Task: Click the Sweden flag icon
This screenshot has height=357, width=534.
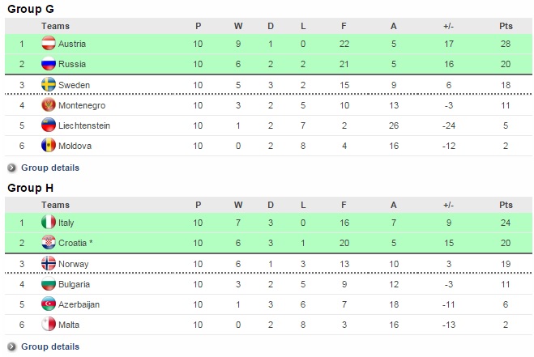Action: (48, 85)
